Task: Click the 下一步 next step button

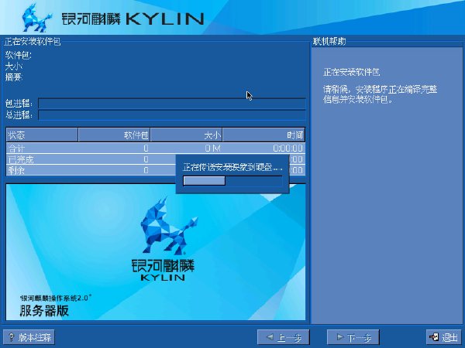Action: pos(353,337)
